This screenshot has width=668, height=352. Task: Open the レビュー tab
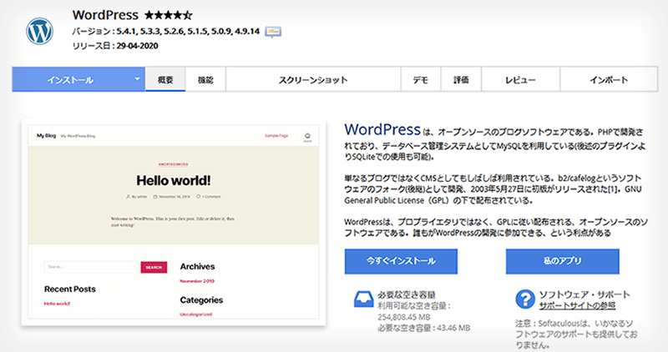(x=520, y=79)
